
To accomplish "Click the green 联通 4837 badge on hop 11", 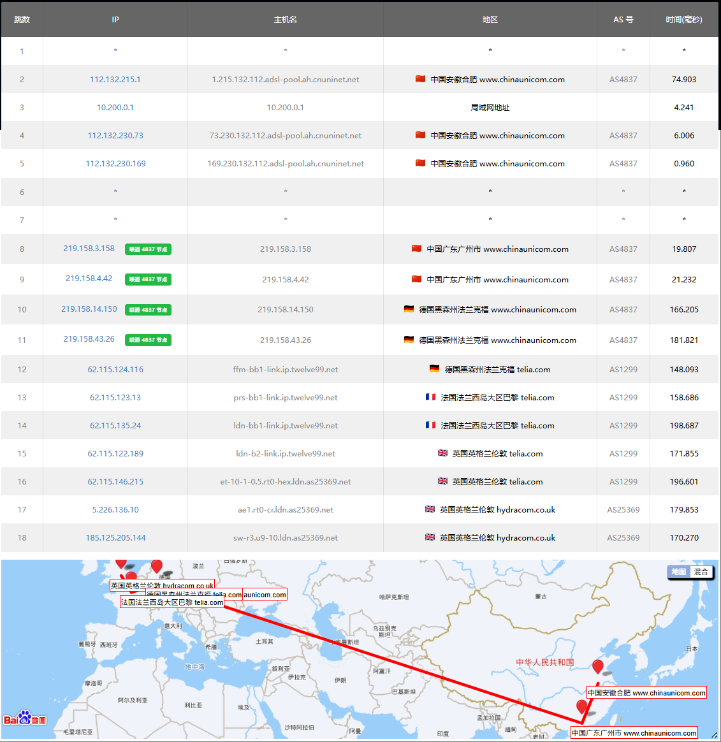I will [148, 340].
